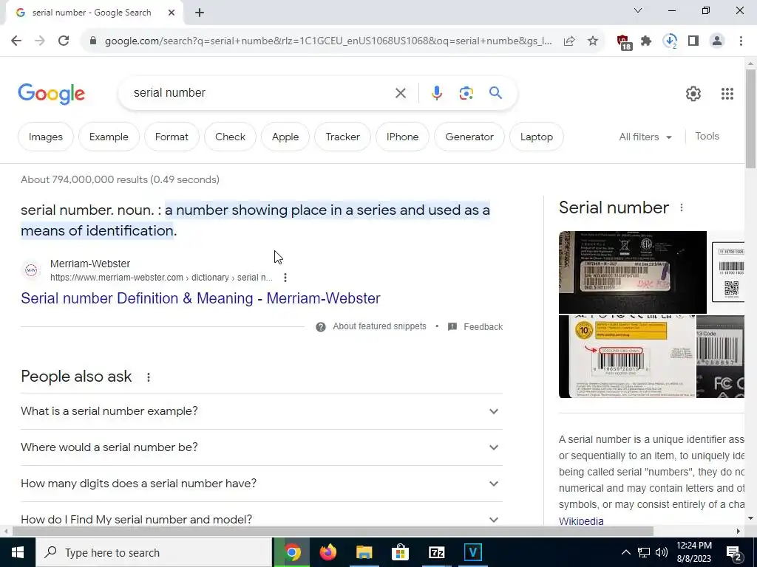Click the address bar URL

click(328, 41)
